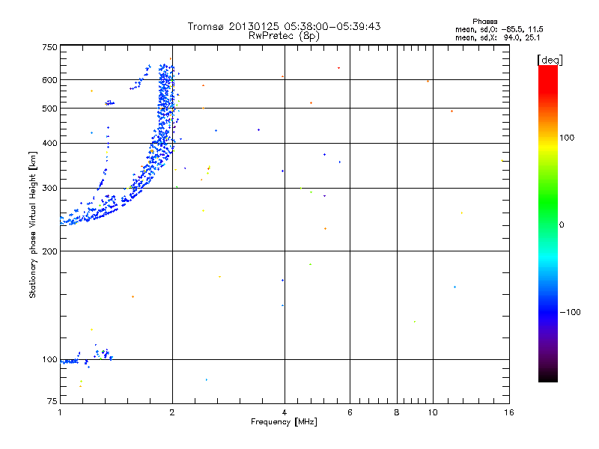Click the y-axis label "500"

49,109
